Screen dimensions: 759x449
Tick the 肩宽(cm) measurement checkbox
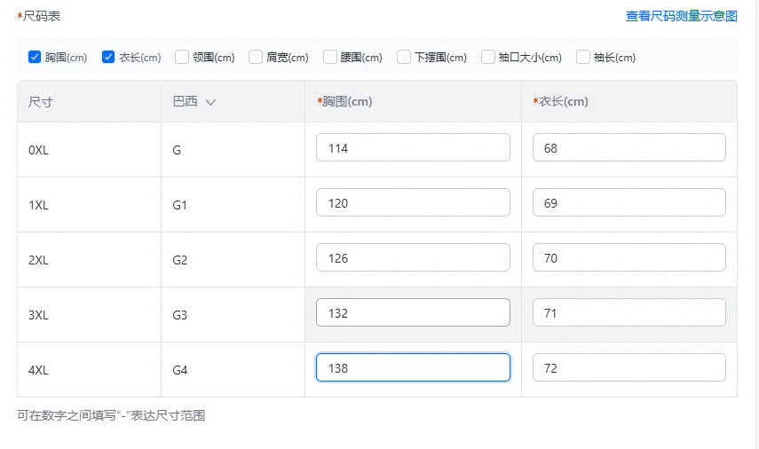click(x=256, y=58)
